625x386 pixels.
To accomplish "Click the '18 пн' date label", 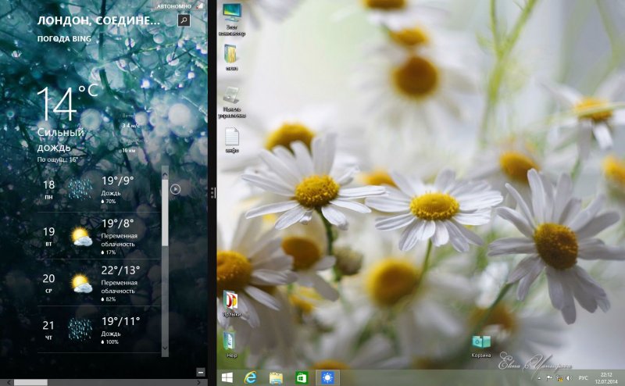I will [48, 189].
